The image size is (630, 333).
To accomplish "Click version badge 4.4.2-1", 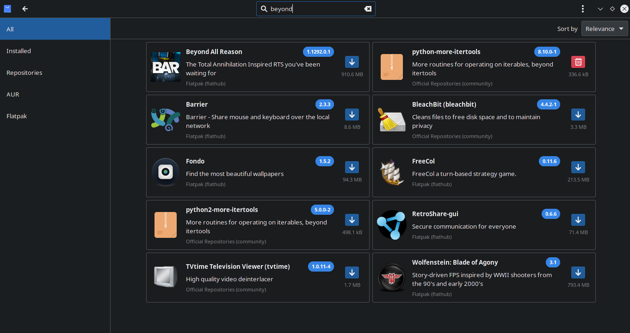I will pyautogui.click(x=549, y=104).
